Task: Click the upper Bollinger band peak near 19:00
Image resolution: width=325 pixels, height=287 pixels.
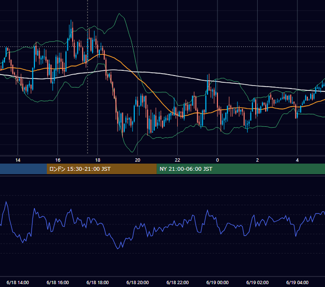Action: point(119,14)
